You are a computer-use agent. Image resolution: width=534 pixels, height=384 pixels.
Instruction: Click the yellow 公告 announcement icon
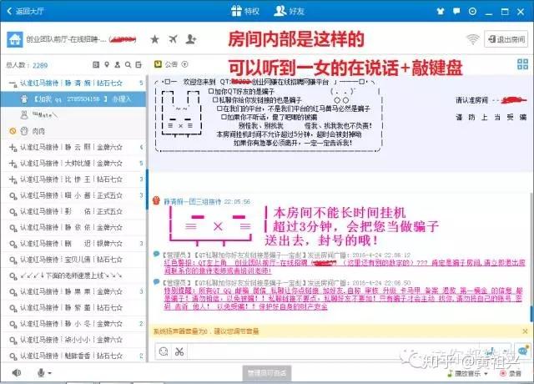point(158,64)
